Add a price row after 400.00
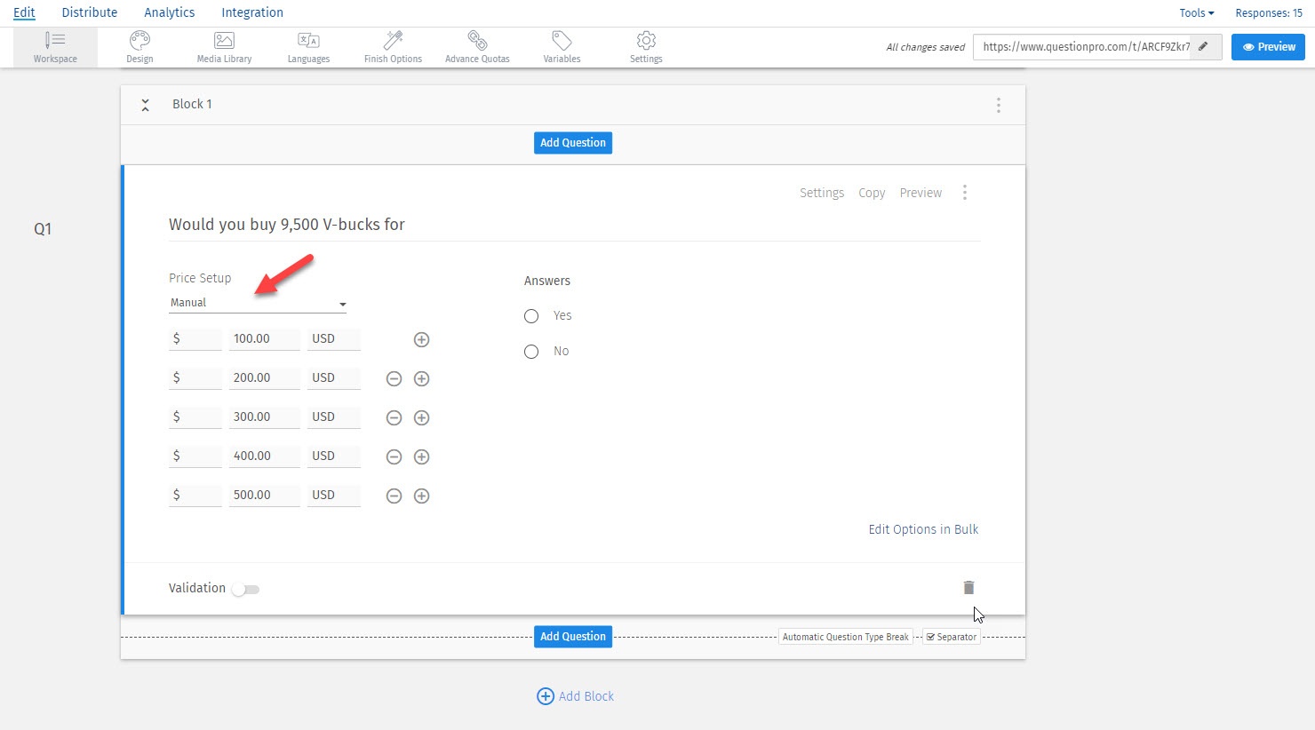 coord(422,456)
